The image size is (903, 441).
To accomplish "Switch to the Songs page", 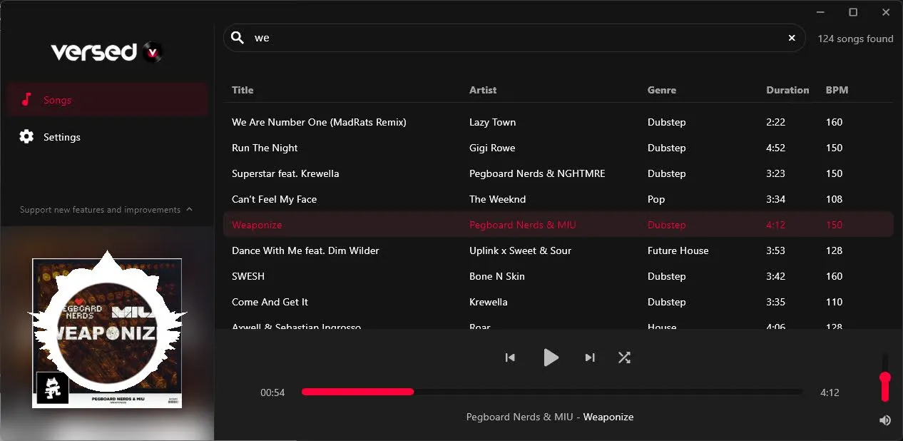I will 57,99.
